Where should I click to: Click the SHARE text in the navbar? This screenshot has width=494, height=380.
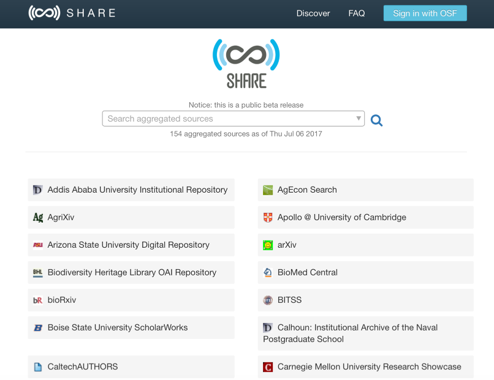click(91, 13)
